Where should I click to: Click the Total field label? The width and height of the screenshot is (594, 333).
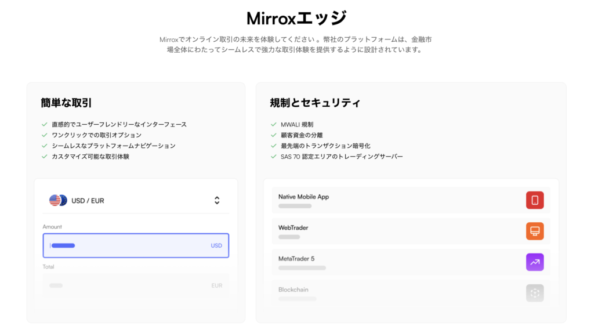click(x=48, y=267)
